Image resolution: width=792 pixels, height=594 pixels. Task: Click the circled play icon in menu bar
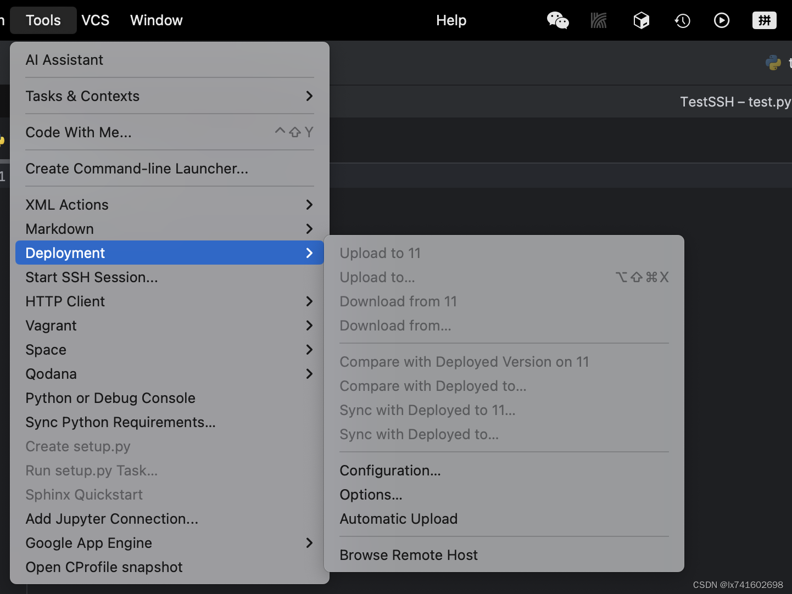pos(722,20)
